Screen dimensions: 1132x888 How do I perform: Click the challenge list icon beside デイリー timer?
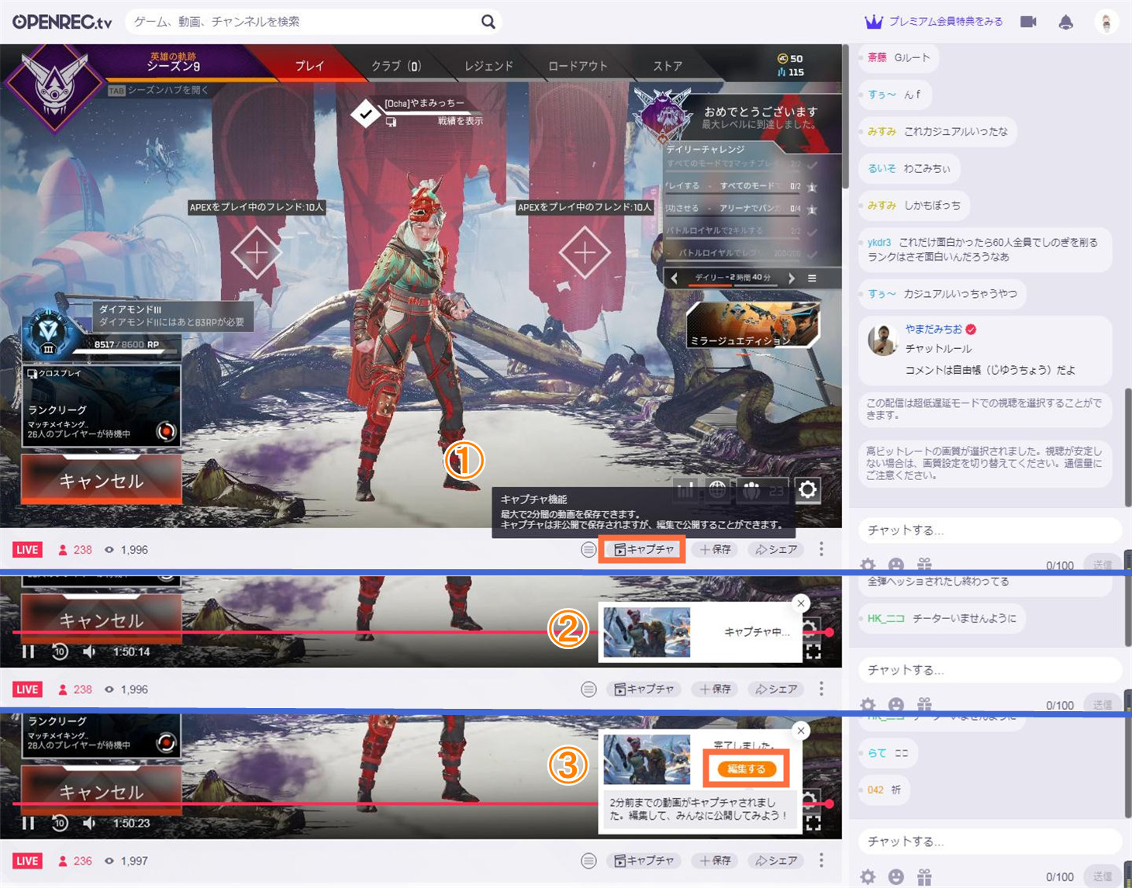[x=812, y=278]
